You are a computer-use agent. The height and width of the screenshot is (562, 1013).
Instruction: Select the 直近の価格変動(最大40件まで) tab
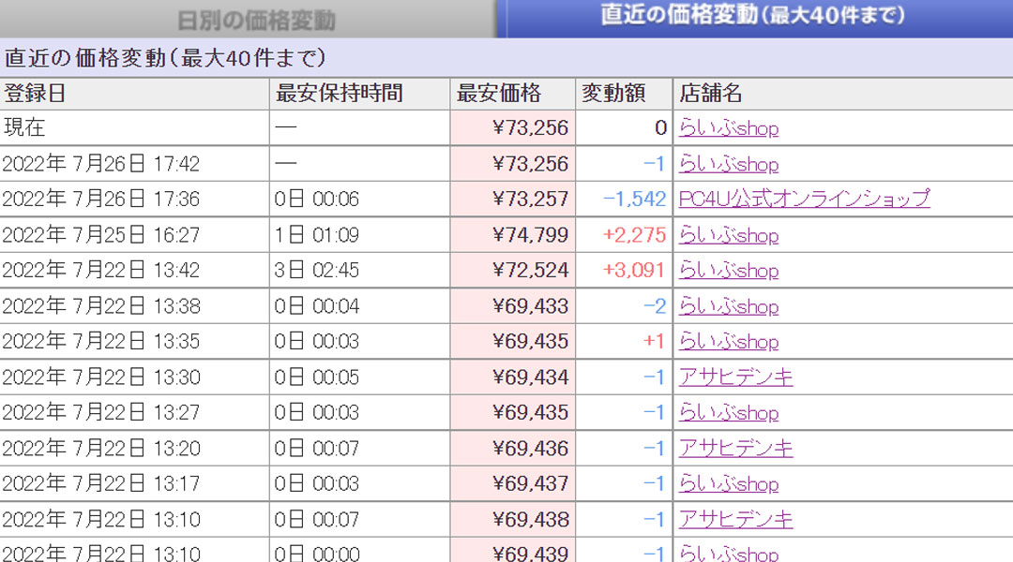[x=754, y=18]
